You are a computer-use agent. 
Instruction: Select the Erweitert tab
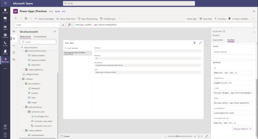(x=231, y=40)
